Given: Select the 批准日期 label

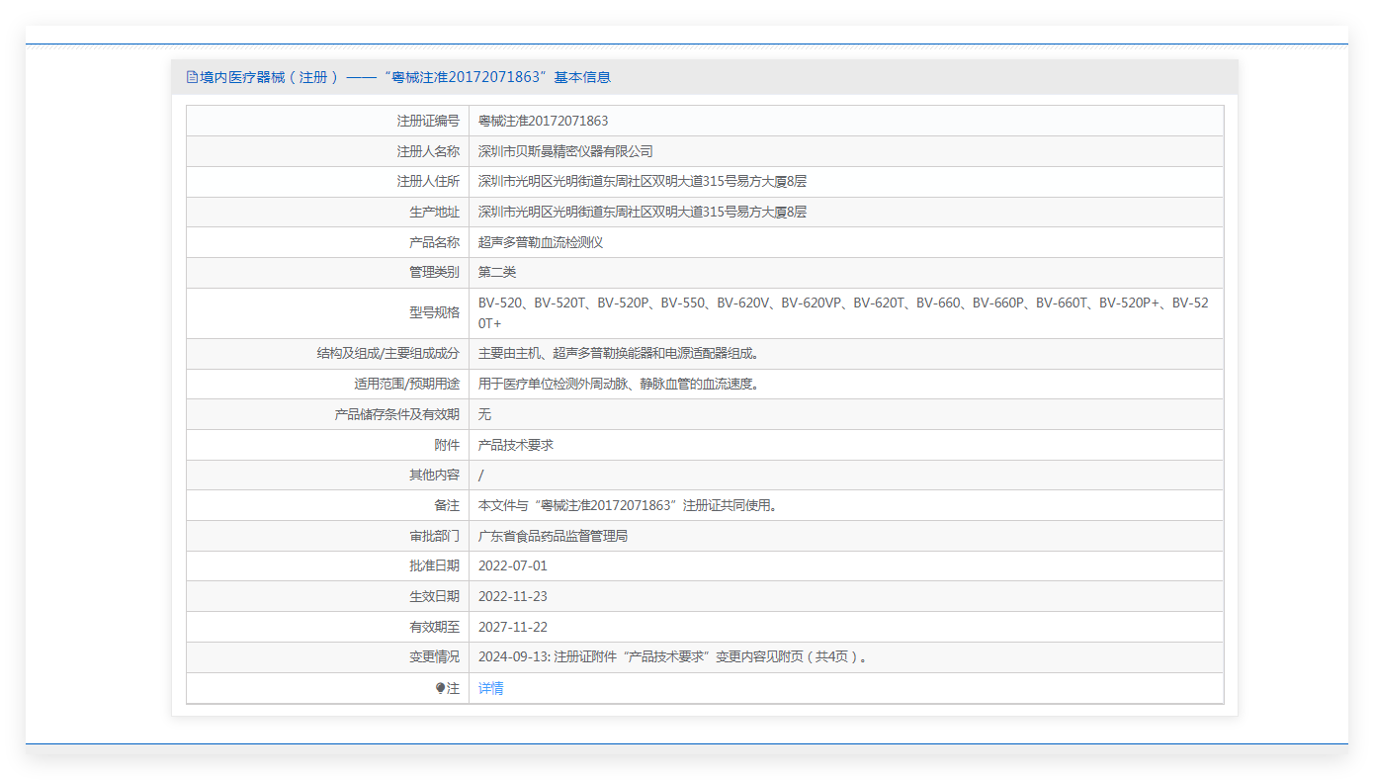Looking at the screenshot, I should [x=434, y=565].
